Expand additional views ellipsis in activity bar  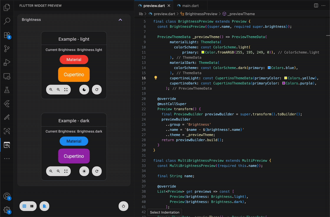tap(7, 158)
